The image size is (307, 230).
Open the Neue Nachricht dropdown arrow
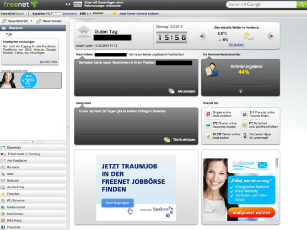[x=31, y=21]
